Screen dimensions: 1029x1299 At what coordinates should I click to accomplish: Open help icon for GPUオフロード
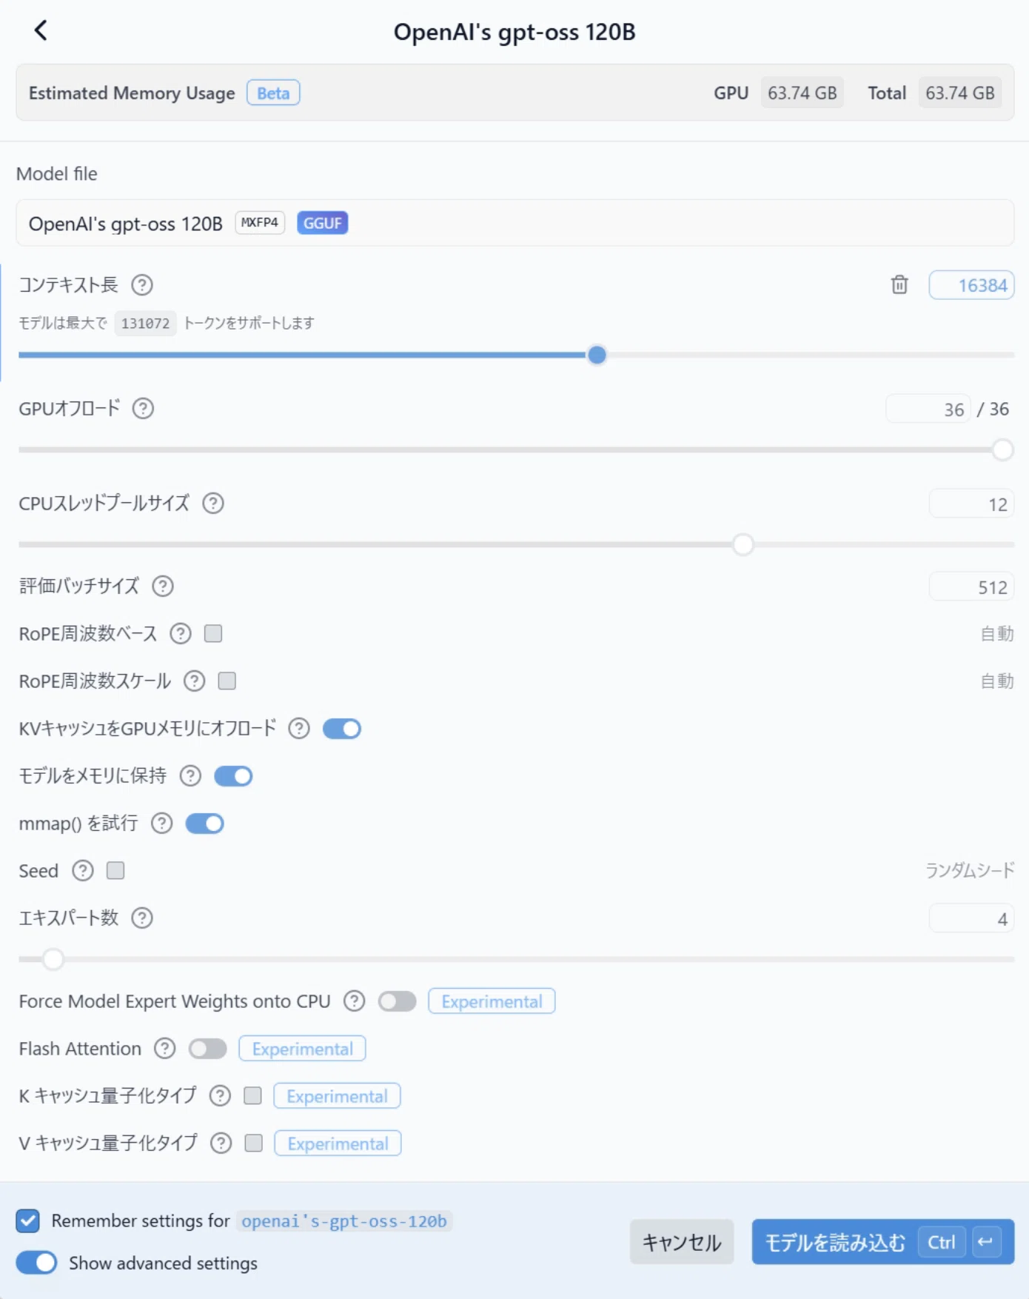point(143,408)
